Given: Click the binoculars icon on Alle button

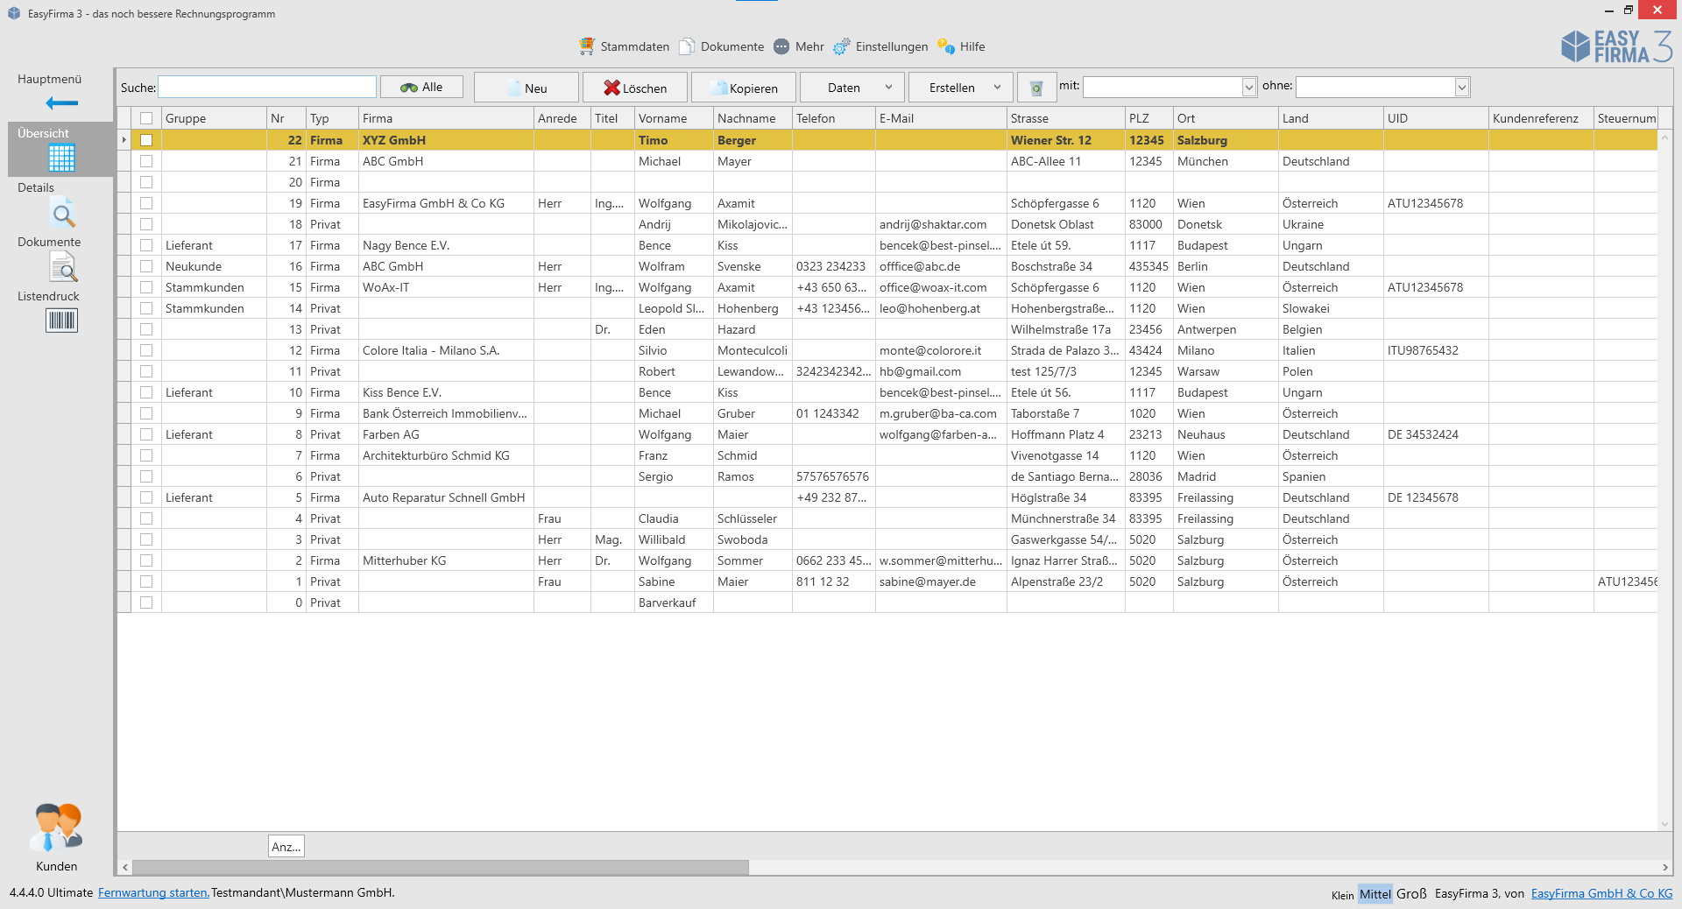Looking at the screenshot, I should tap(409, 88).
